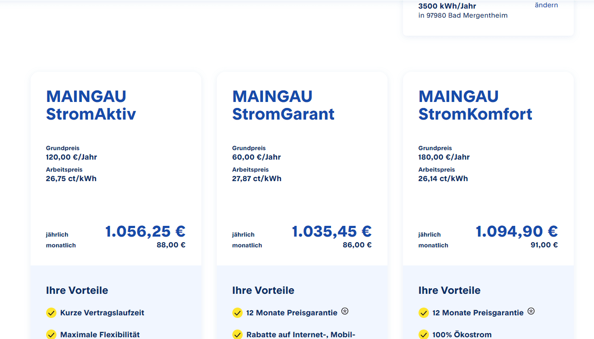This screenshot has width=594, height=339.
Task: Click the 26,75 ct/kWh Arbeitspreis value
Action: pyautogui.click(x=71, y=179)
